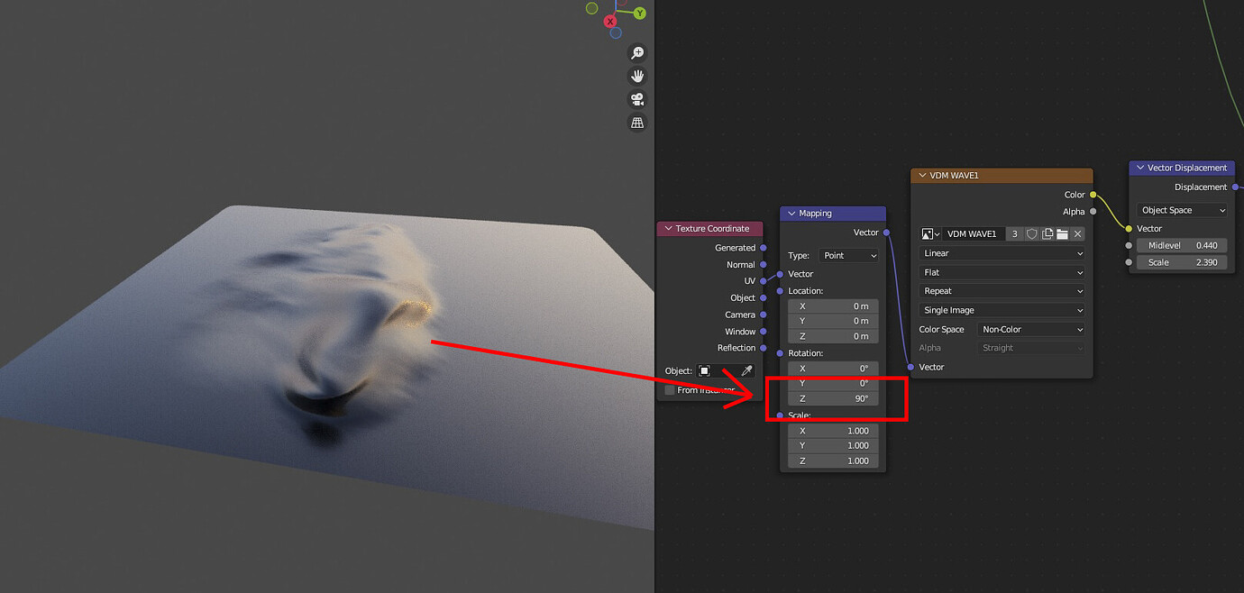Click the Straight alpha dropdown
This screenshot has width=1244, height=593.
point(1031,348)
